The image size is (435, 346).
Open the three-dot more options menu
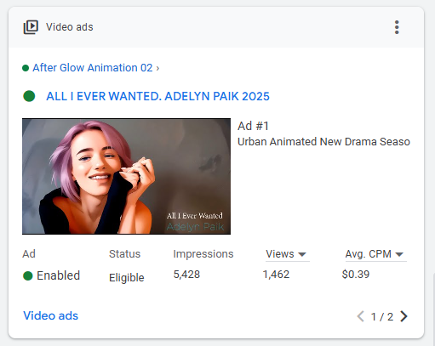397,27
